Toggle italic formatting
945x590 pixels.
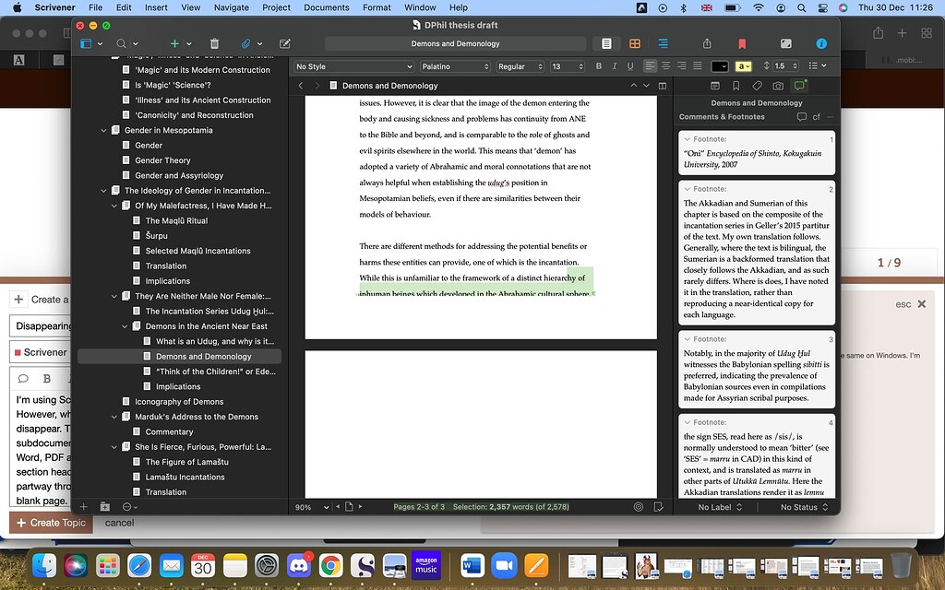point(615,65)
